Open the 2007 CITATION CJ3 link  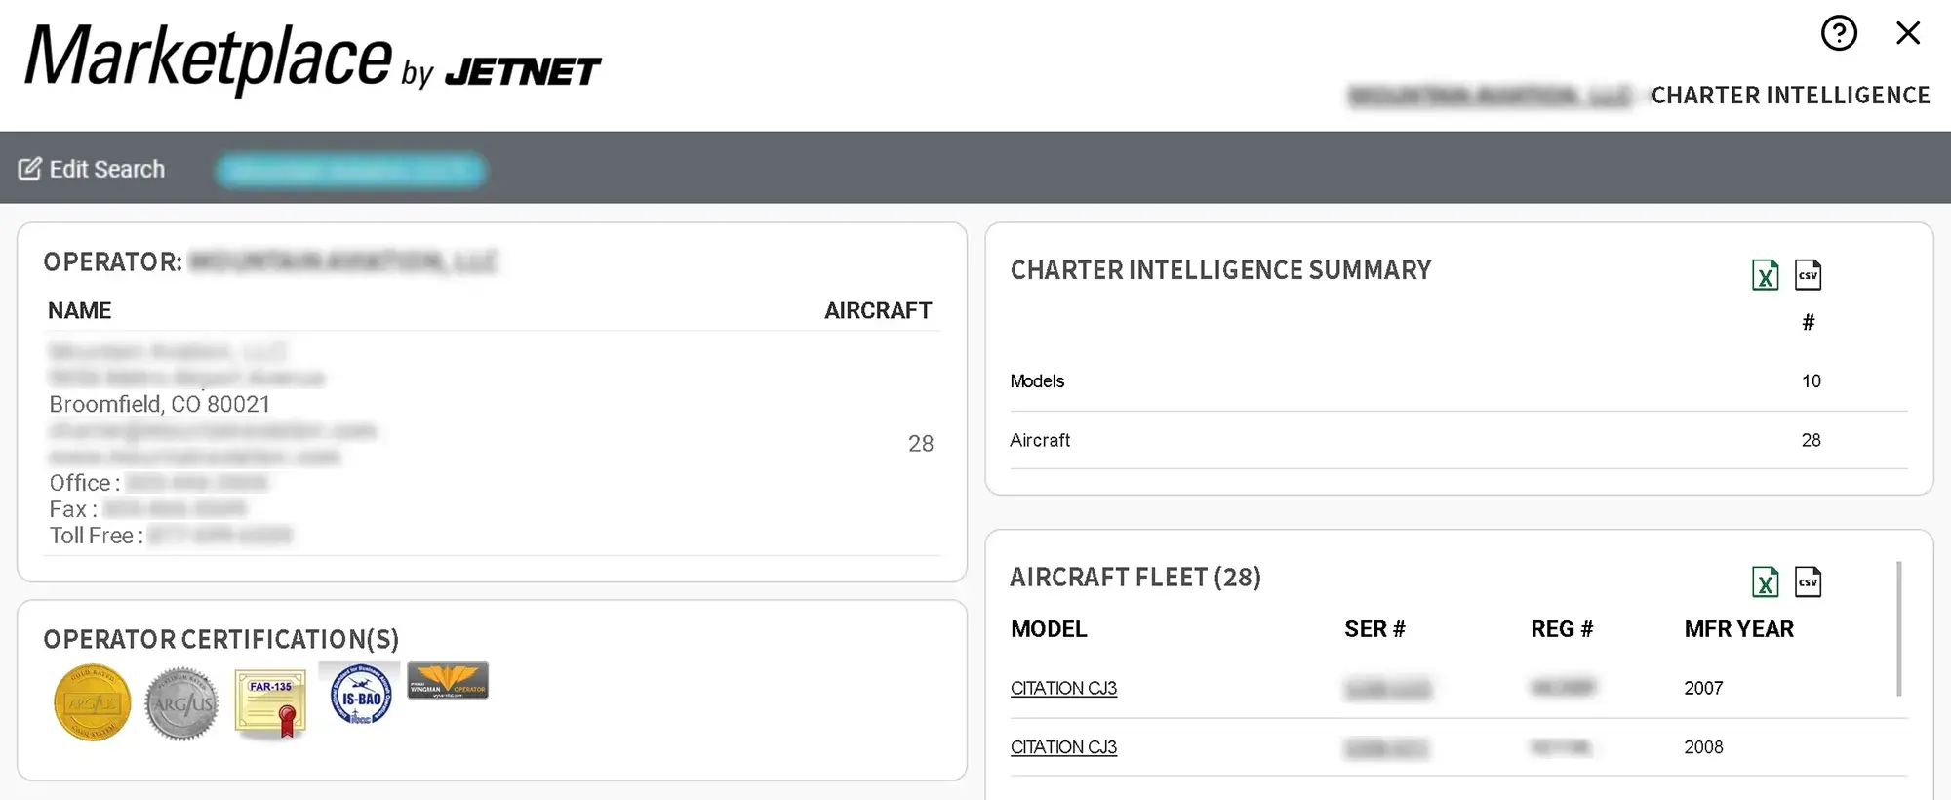coord(1063,688)
